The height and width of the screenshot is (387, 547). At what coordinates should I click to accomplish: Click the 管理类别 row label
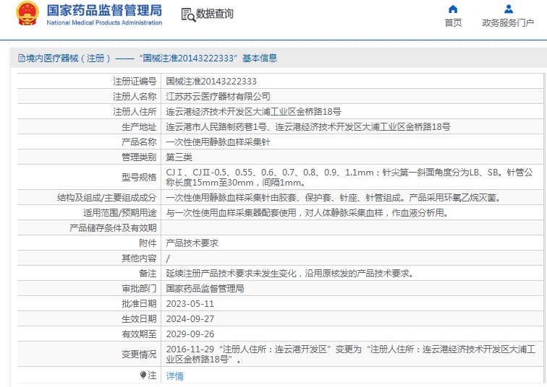139,157
